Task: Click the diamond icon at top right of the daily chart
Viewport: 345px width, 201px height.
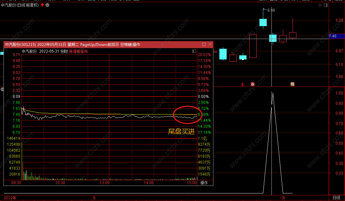Action: 320,5
